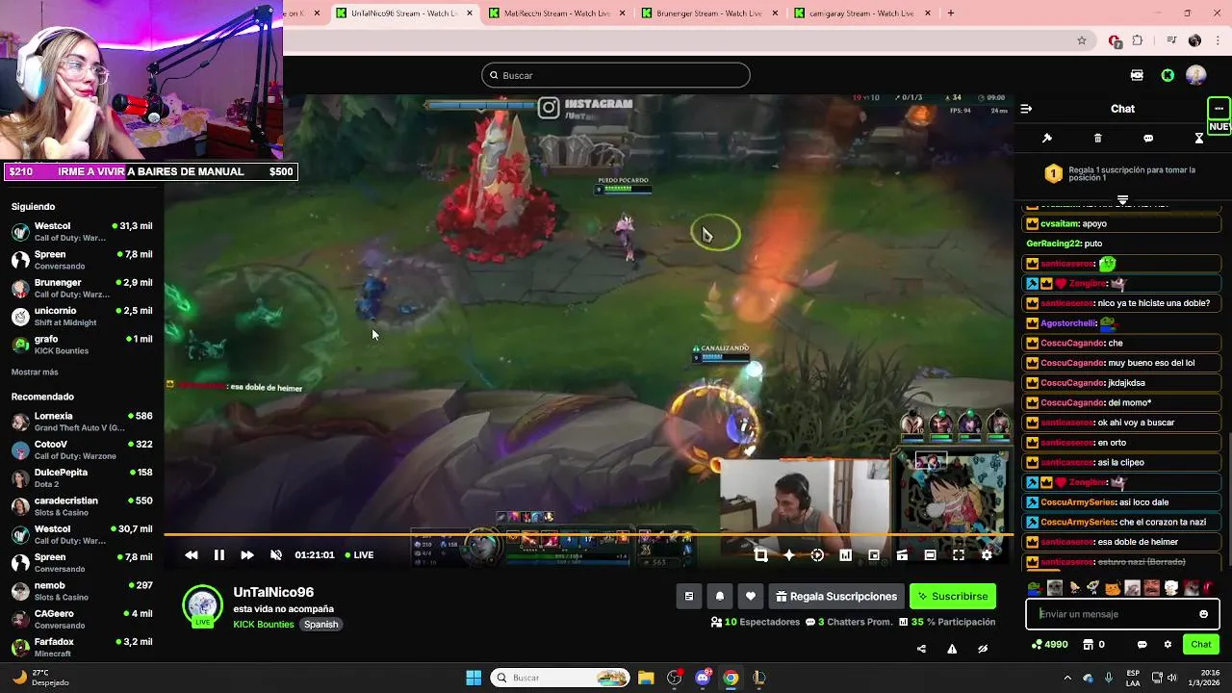
Task: Click the sparkle effects icon in the player
Action: pos(789,555)
